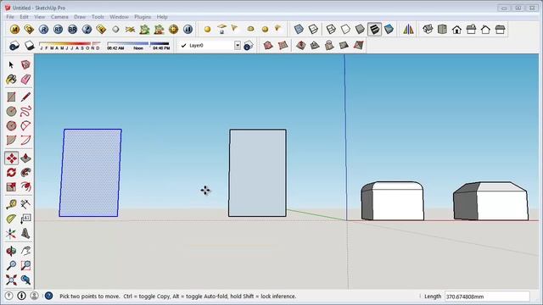543x305 pixels.
Task: Open the Layer0 layer dropdown
Action: point(238,45)
